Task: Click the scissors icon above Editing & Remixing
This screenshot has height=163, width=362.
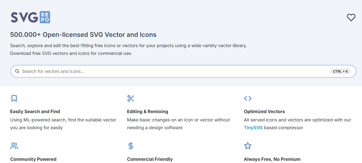Action: (131, 98)
